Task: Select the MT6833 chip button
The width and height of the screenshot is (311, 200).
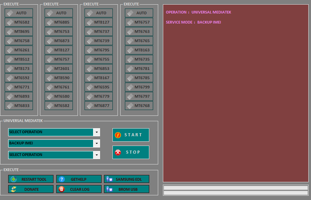Action: point(19,106)
